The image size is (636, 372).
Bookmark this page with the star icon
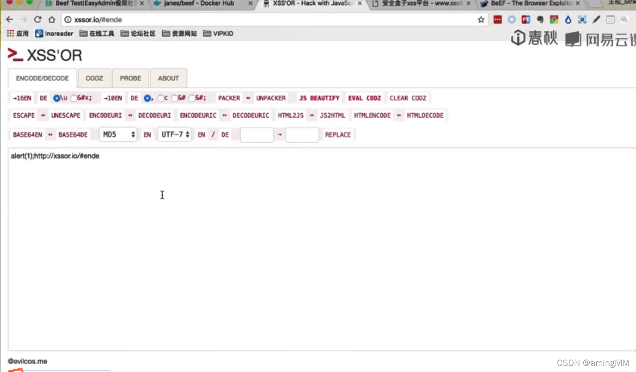481,20
